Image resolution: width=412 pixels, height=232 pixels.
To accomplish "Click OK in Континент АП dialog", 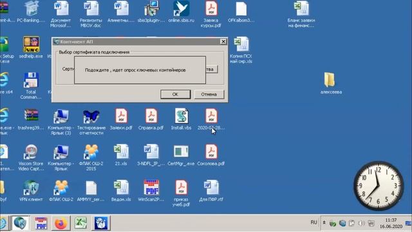I will click(175, 94).
